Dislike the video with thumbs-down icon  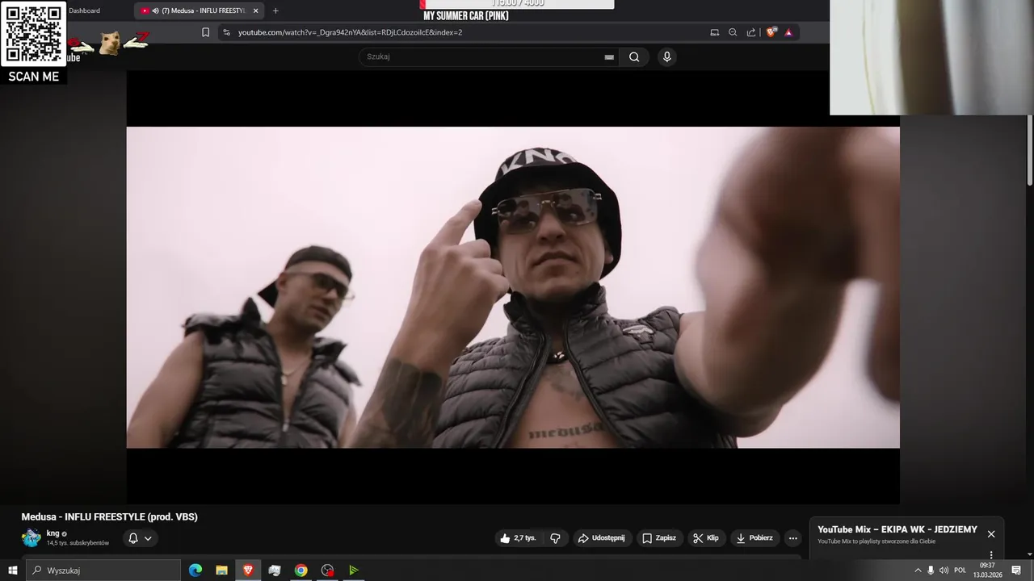click(555, 538)
